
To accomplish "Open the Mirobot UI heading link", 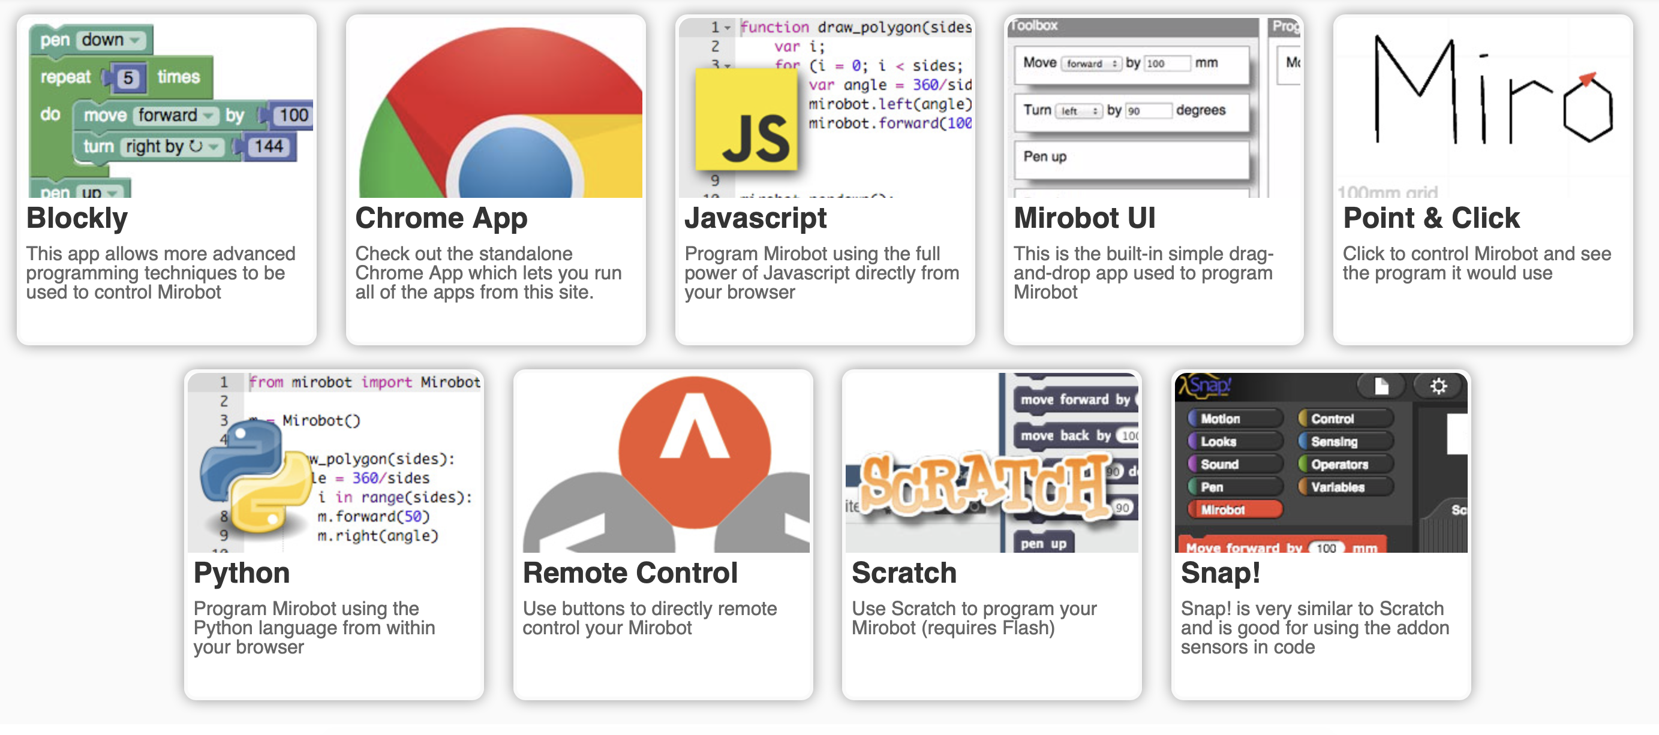I will pyautogui.click(x=1085, y=218).
